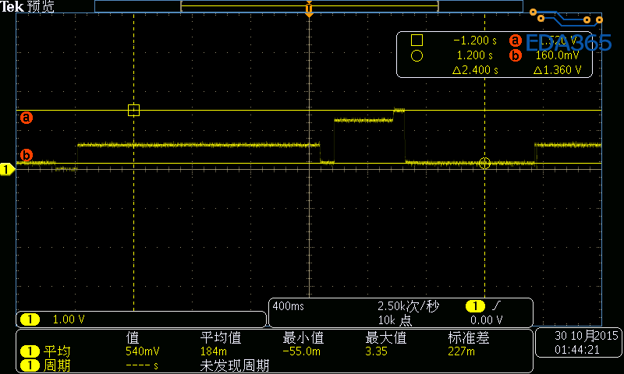Click the 30 10月2015 date readout

[x=587, y=336]
